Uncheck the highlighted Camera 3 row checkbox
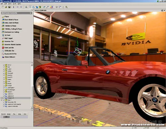The image size is (166, 129). pyautogui.click(x=4, y=98)
